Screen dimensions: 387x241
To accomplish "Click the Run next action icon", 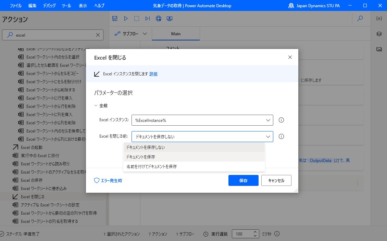I will pyautogui.click(x=147, y=18).
